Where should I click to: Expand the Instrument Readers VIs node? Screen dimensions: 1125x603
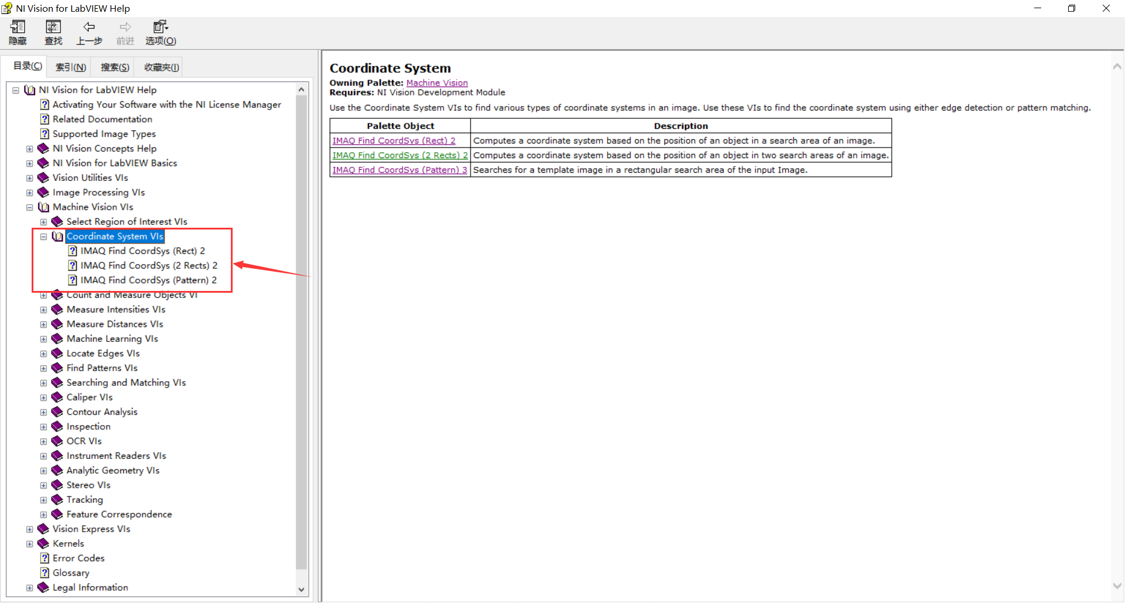43,456
